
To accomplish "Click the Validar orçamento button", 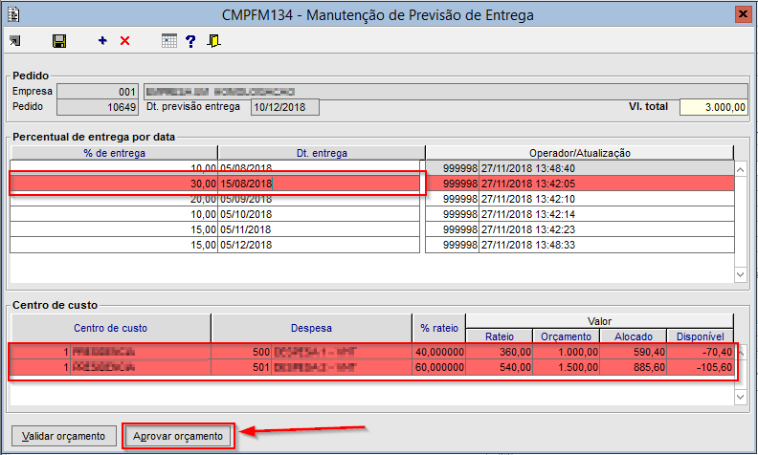I will point(64,436).
